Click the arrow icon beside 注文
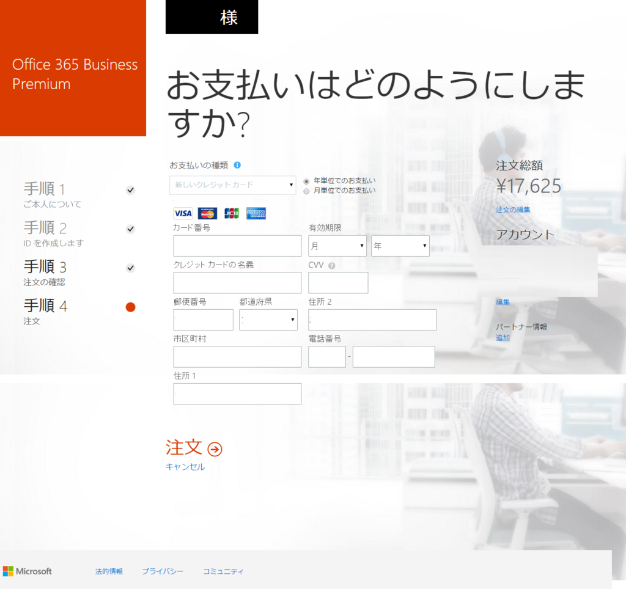The width and height of the screenshot is (626, 589). (x=215, y=449)
